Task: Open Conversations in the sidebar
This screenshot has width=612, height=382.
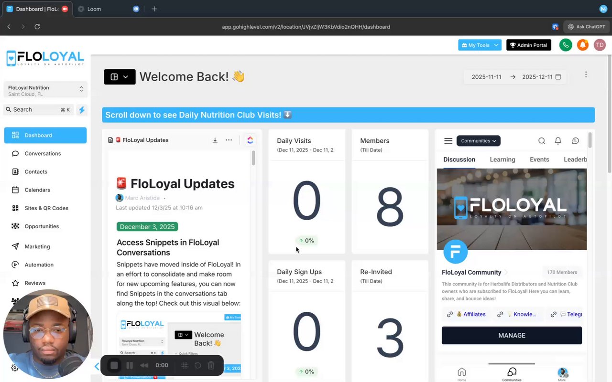Action: tap(45, 153)
